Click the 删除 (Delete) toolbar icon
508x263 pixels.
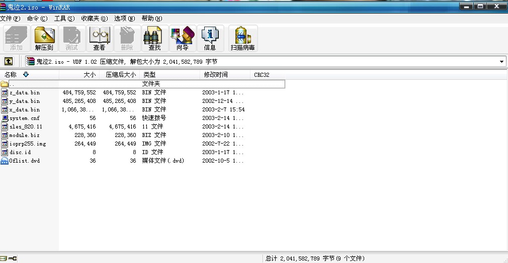pyautogui.click(x=127, y=39)
